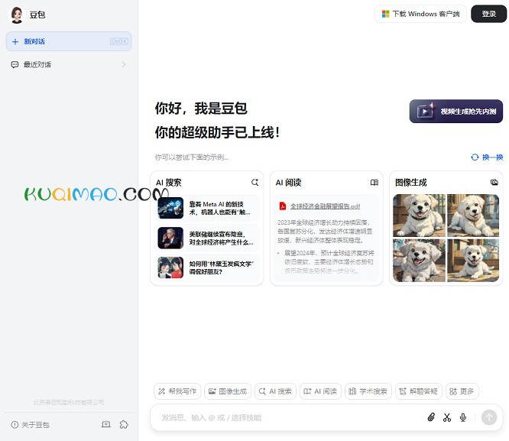Click the download client icon in sidebar footer

click(x=106, y=424)
